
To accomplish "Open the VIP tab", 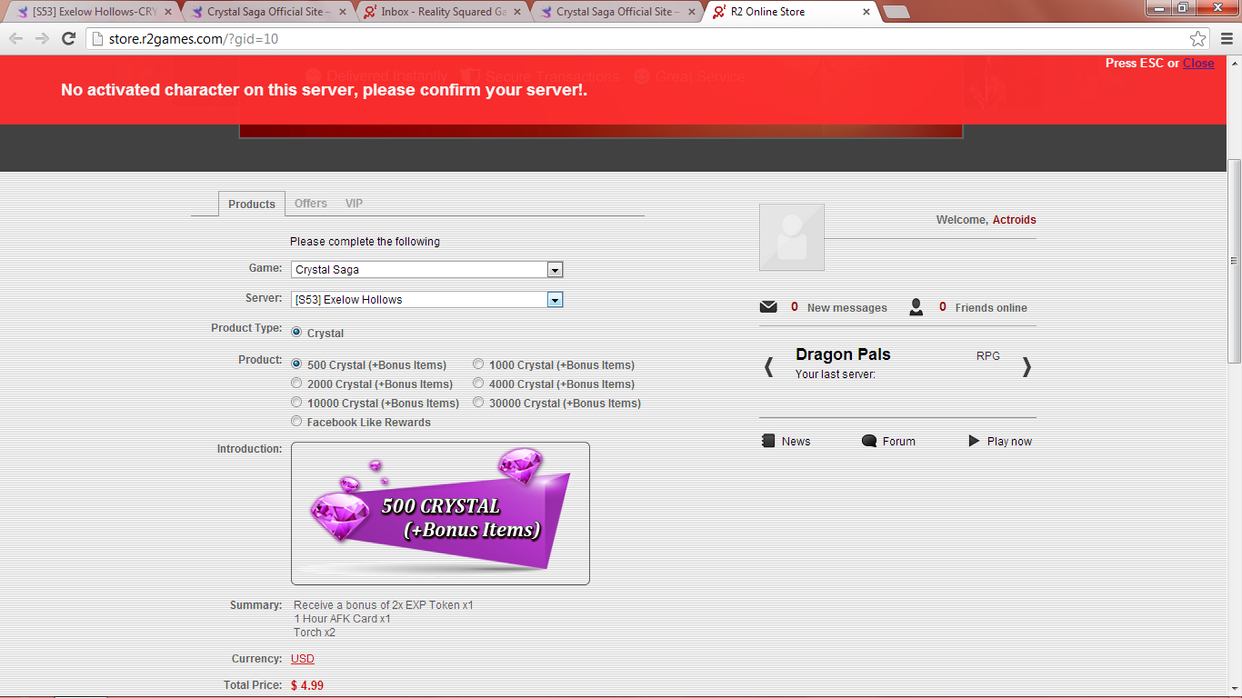I will pyautogui.click(x=354, y=204).
